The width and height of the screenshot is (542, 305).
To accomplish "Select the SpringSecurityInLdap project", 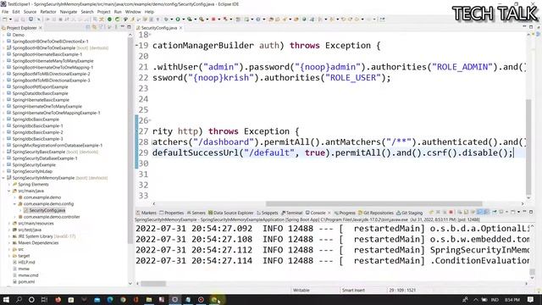I will [32, 171].
